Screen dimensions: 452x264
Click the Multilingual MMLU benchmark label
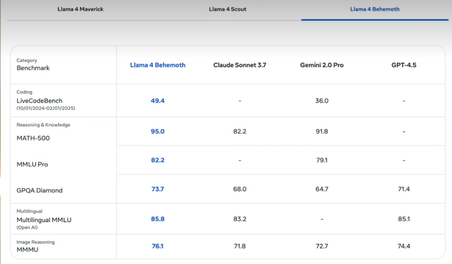pos(44,220)
